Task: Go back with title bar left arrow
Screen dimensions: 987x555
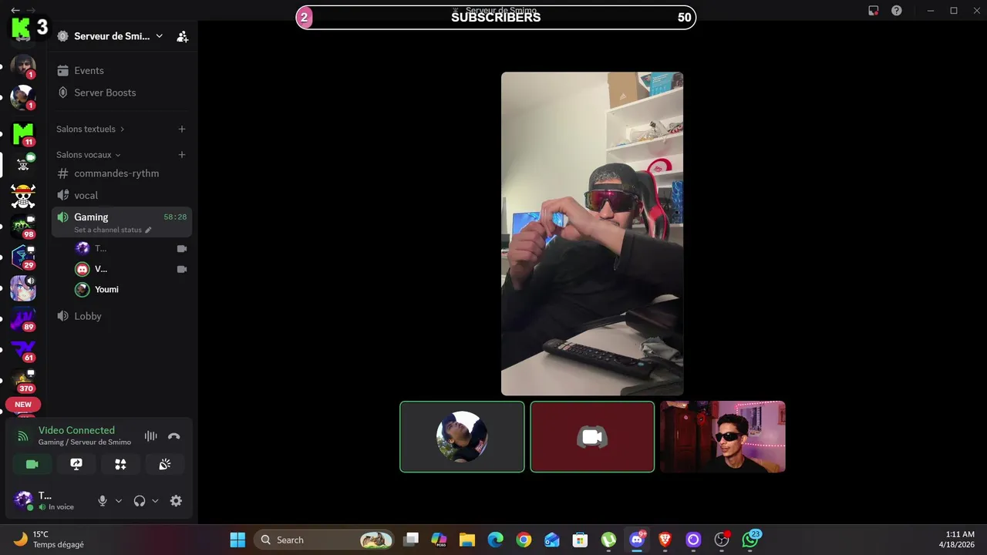Action: click(x=15, y=10)
